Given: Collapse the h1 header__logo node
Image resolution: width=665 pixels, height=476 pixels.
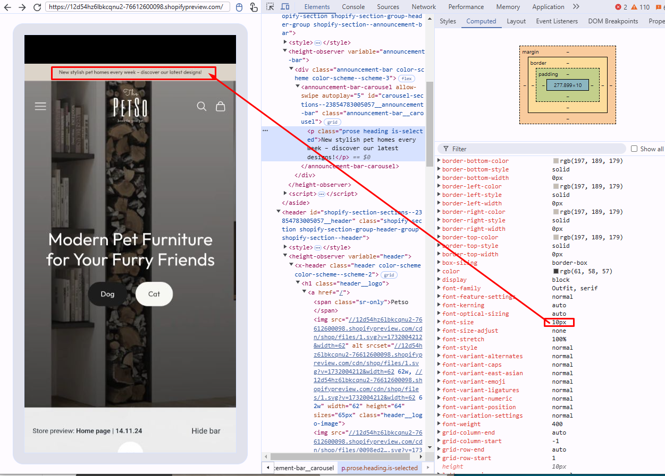Looking at the screenshot, I should click(298, 283).
